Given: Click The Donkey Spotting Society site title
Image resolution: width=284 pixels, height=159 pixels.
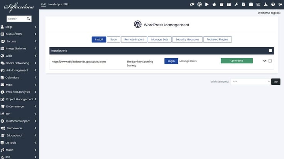Looking at the screenshot, I should (140, 64).
